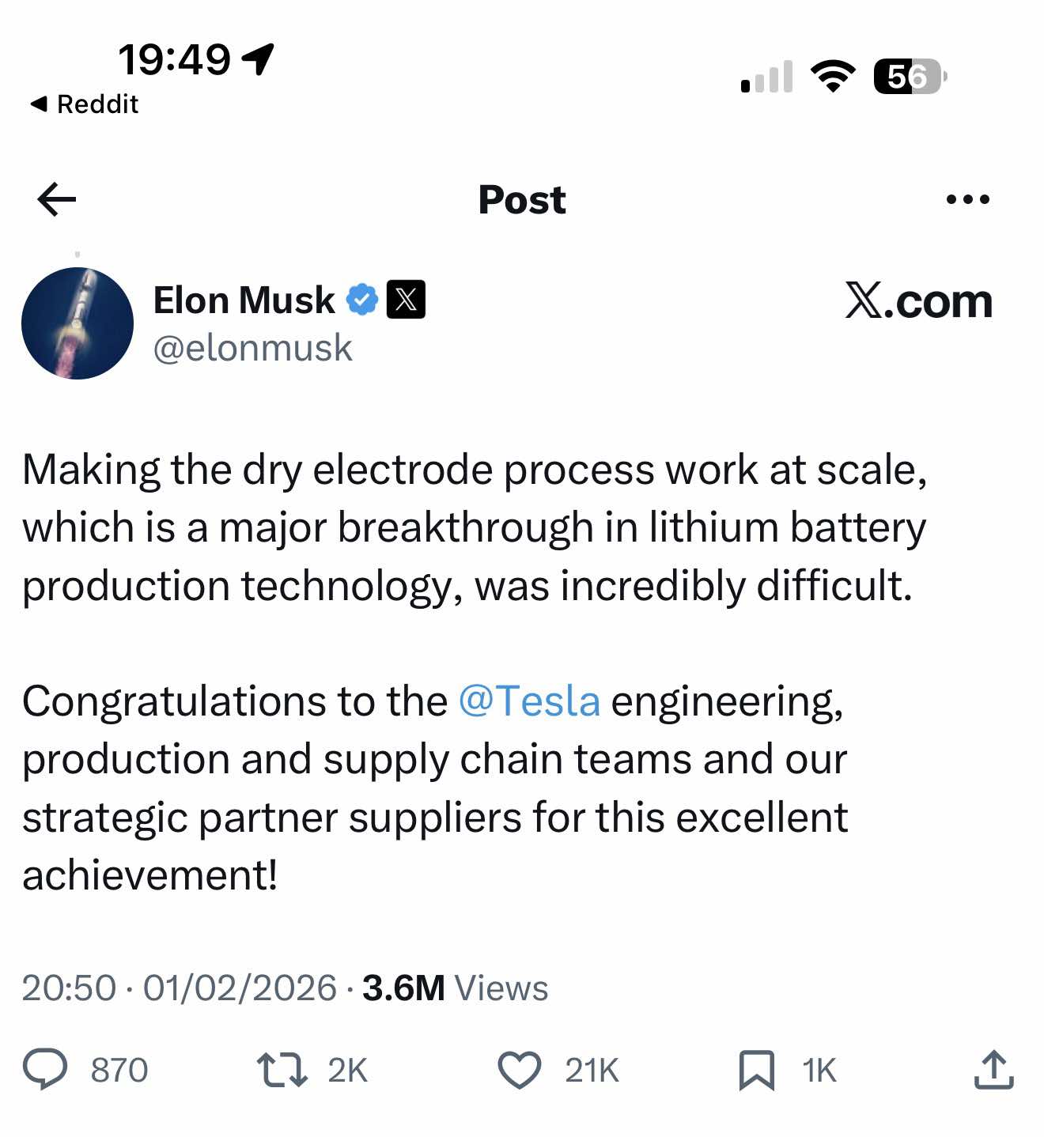Tap the reply speech bubble icon
This screenshot has height=1137, width=1044.
tap(45, 1070)
